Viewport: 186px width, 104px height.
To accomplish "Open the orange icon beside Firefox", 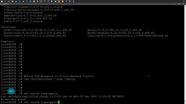I will 63,1.
